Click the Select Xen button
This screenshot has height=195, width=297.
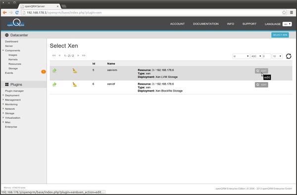[280, 35]
